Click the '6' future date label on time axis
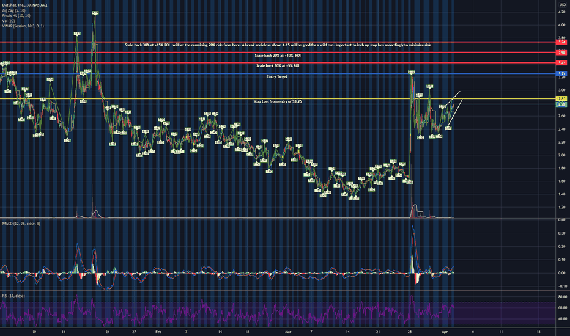Image resolution: width=570 pixels, height=336 pixels. (x=473, y=332)
